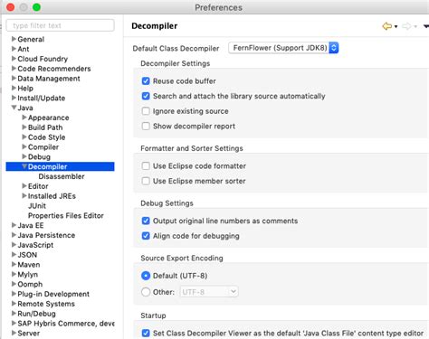The image size is (429, 339).
Task: Expand the SAP Hybris Commerce node
Action: tap(14, 323)
